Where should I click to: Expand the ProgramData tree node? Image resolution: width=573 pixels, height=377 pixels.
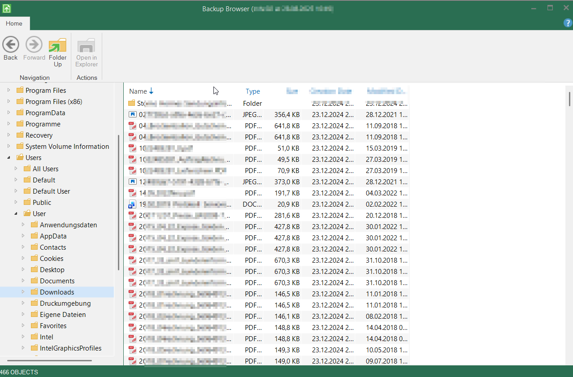(9, 113)
